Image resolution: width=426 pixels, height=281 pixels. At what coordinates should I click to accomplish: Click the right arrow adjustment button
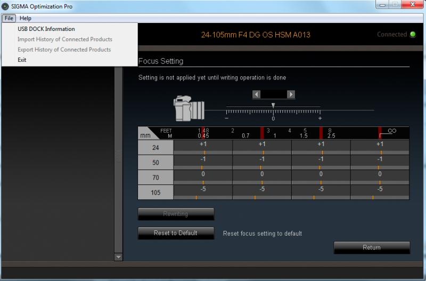pyautogui.click(x=291, y=94)
